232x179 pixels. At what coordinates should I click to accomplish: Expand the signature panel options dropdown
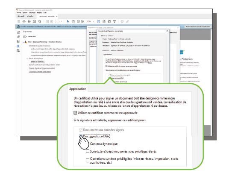click(25, 37)
